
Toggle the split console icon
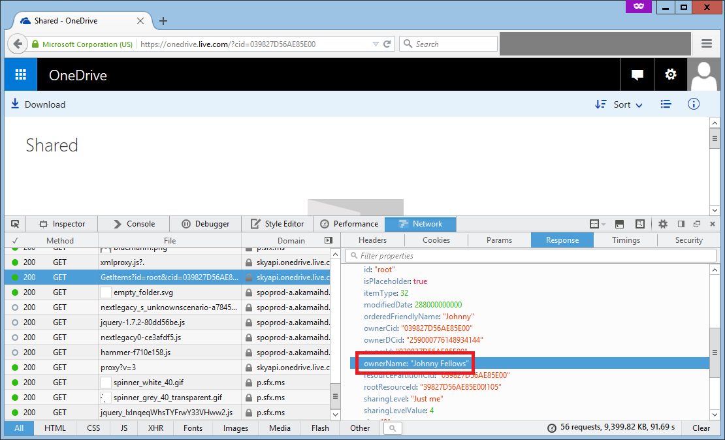620,224
